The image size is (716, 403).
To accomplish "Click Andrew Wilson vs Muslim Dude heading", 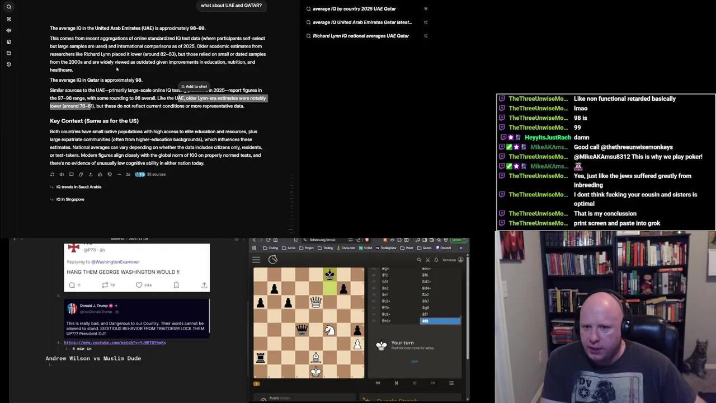I will pyautogui.click(x=93, y=358).
